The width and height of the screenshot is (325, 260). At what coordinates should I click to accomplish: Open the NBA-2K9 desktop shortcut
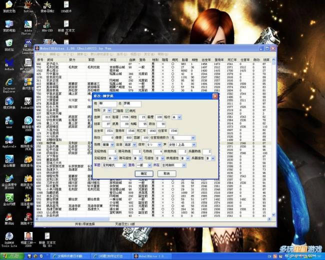coord(47,26)
